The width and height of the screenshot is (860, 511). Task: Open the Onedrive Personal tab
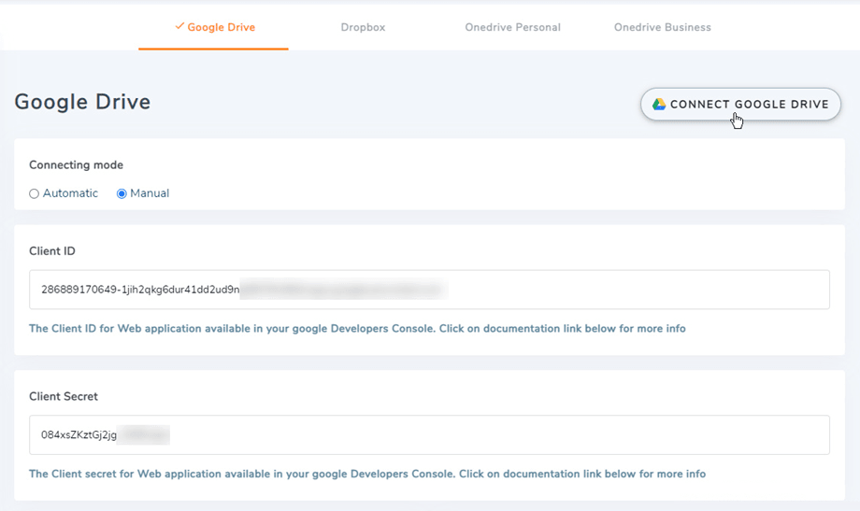[x=512, y=28]
